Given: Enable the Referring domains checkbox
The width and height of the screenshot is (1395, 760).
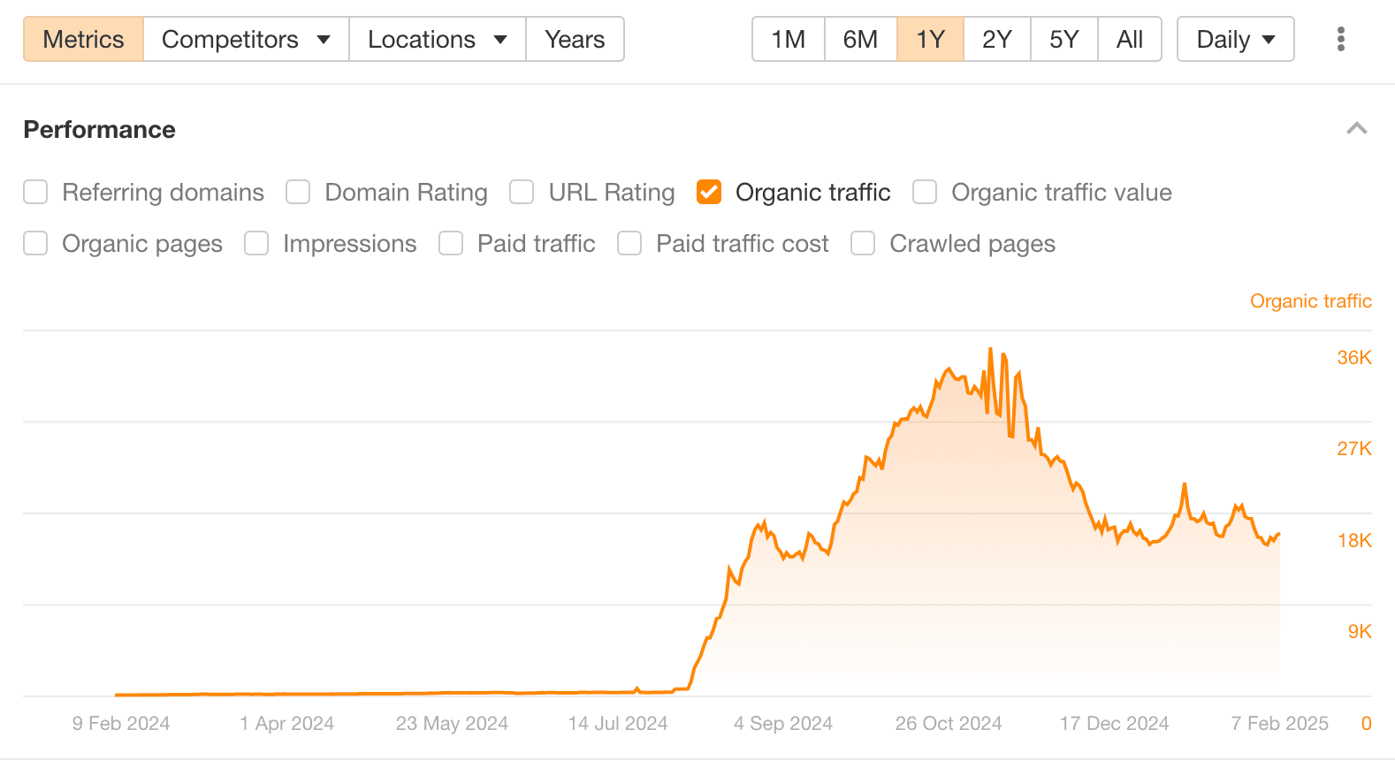Looking at the screenshot, I should click(35, 192).
